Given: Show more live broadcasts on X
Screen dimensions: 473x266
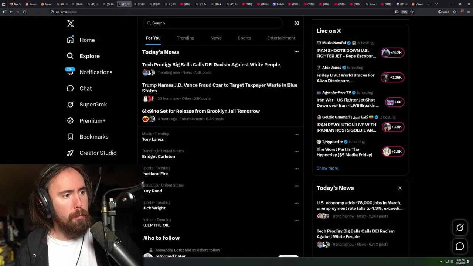Looking at the screenshot, I should (x=327, y=168).
